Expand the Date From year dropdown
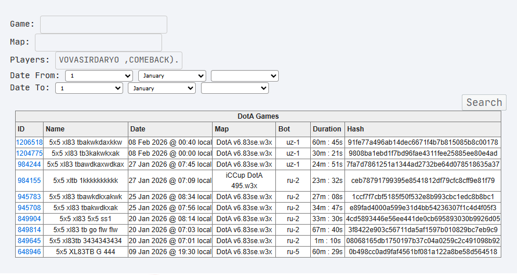 point(245,76)
